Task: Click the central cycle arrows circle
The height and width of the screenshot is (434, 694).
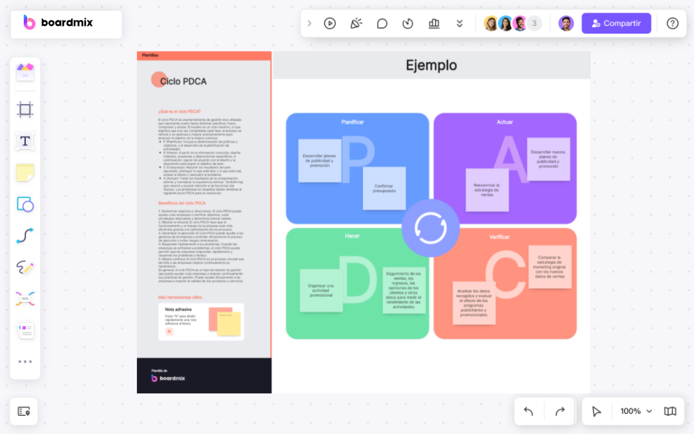Action: [431, 228]
